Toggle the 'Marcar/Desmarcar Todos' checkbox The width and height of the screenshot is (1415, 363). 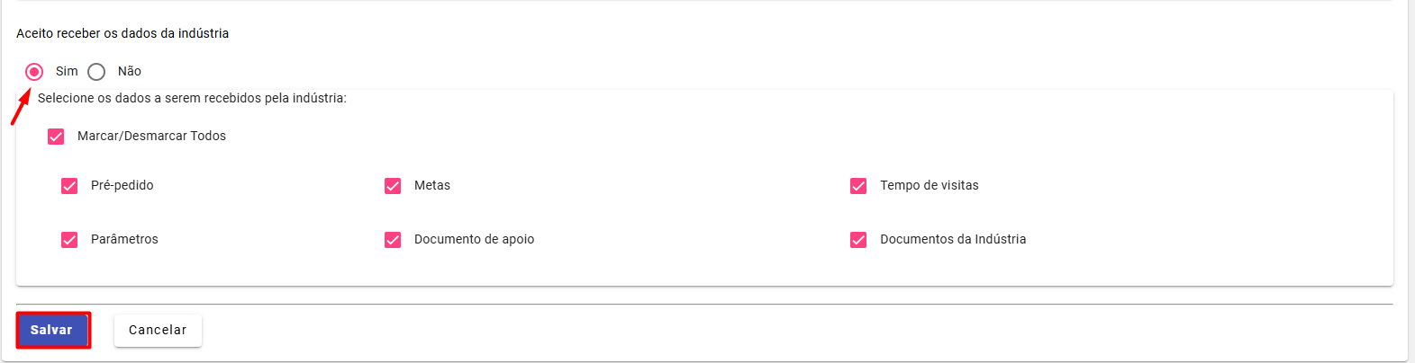click(x=56, y=137)
